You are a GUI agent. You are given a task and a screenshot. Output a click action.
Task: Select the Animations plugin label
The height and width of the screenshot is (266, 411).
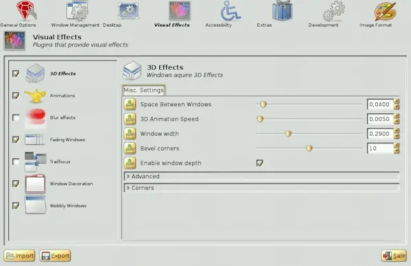62,95
